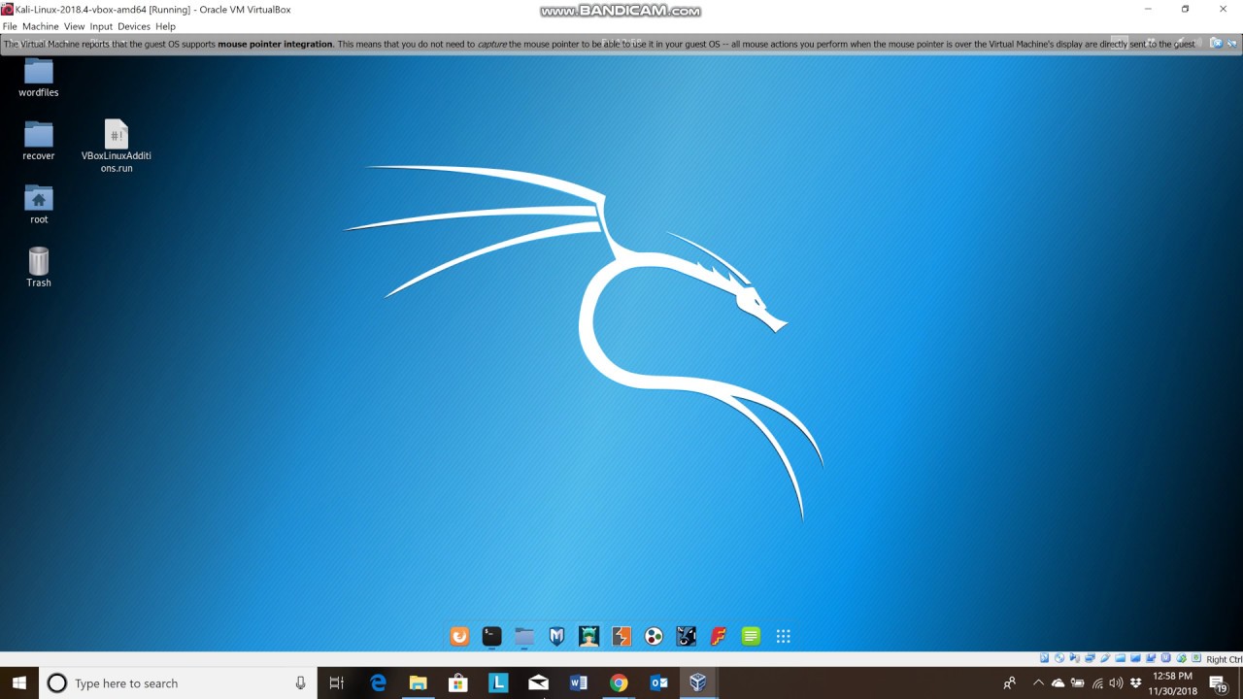The image size is (1243, 699).
Task: Select the Trash icon on the desktop
Action: point(39,267)
